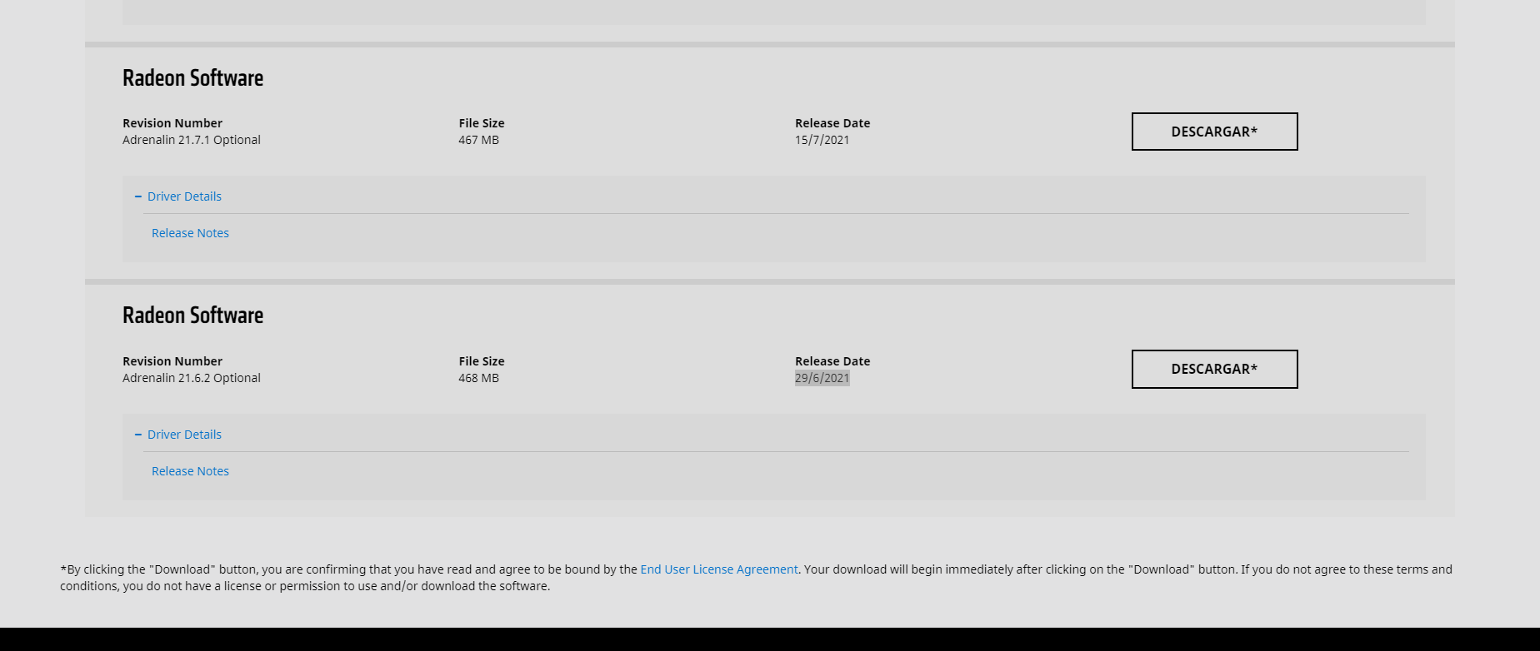Image resolution: width=1540 pixels, height=651 pixels.
Task: Click Radeon Software heading above Adrenalin 21.6.2
Action: (x=192, y=316)
